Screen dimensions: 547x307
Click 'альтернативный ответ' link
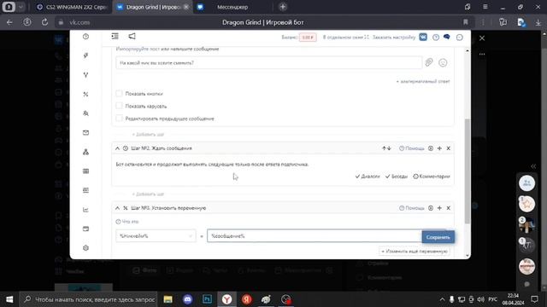[x=423, y=81]
